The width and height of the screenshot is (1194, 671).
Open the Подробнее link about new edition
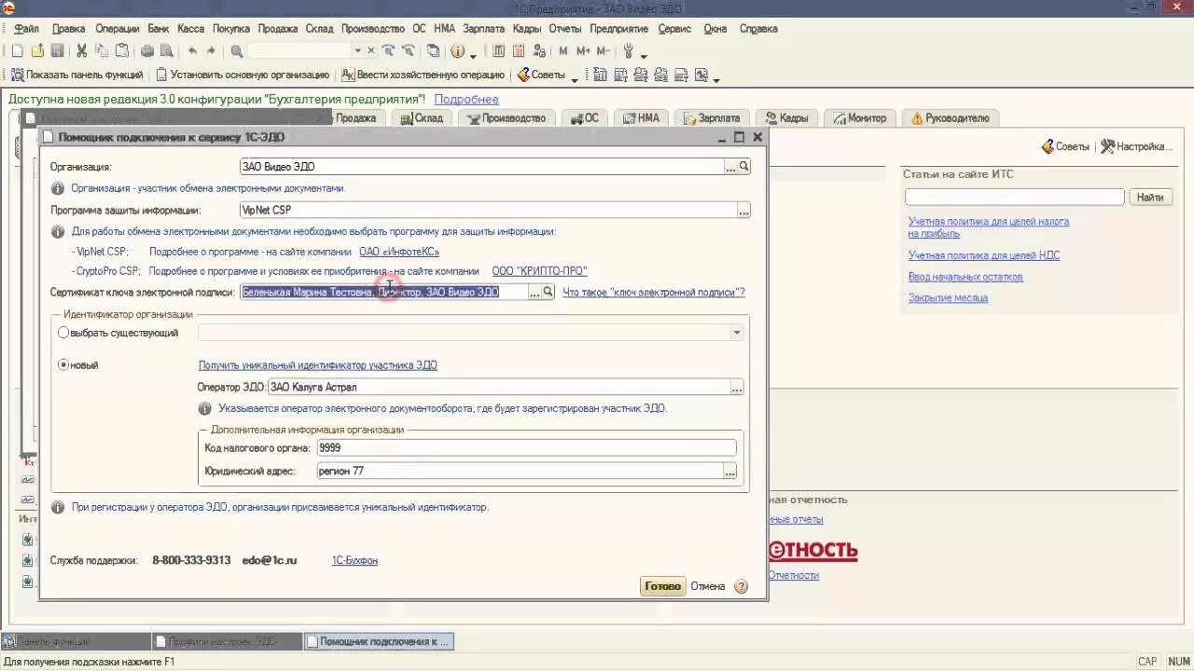pos(466,99)
